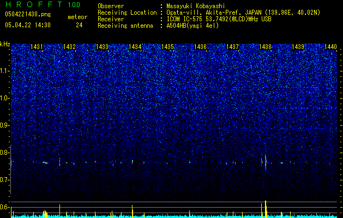Click the 1440 time marker
The width and height of the screenshot is (343, 218).
pyautogui.click(x=330, y=47)
